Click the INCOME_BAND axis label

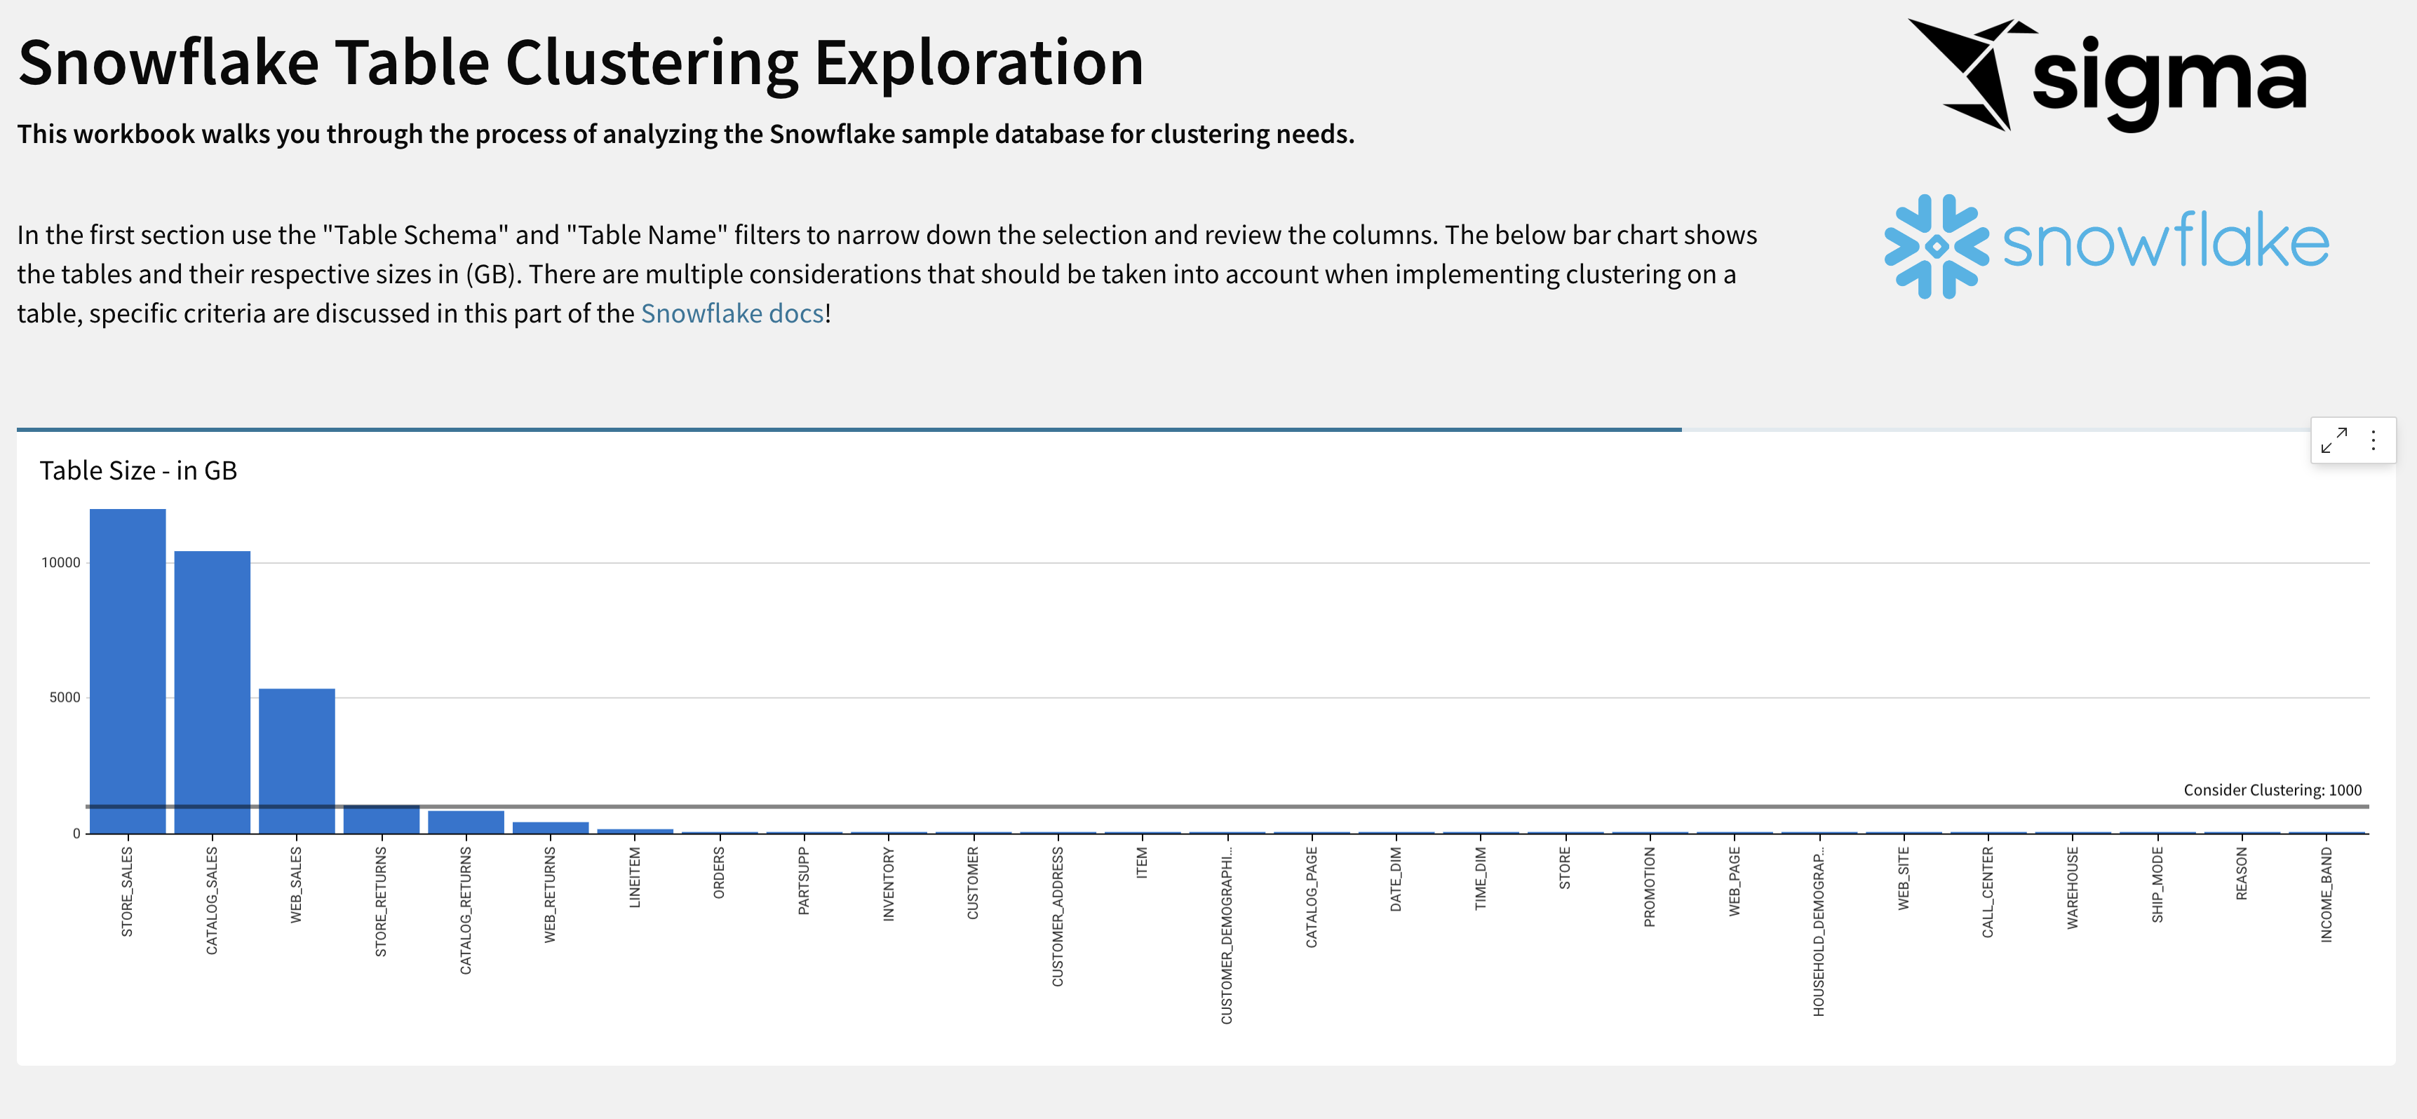click(x=2326, y=895)
